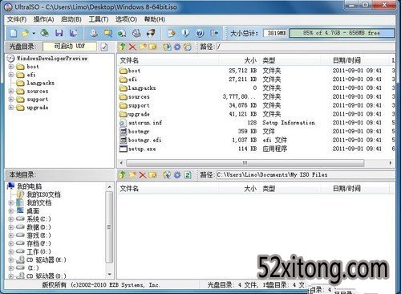Expand the 数据(D:) drive node
The image size is (401, 294).
click(x=11, y=227)
